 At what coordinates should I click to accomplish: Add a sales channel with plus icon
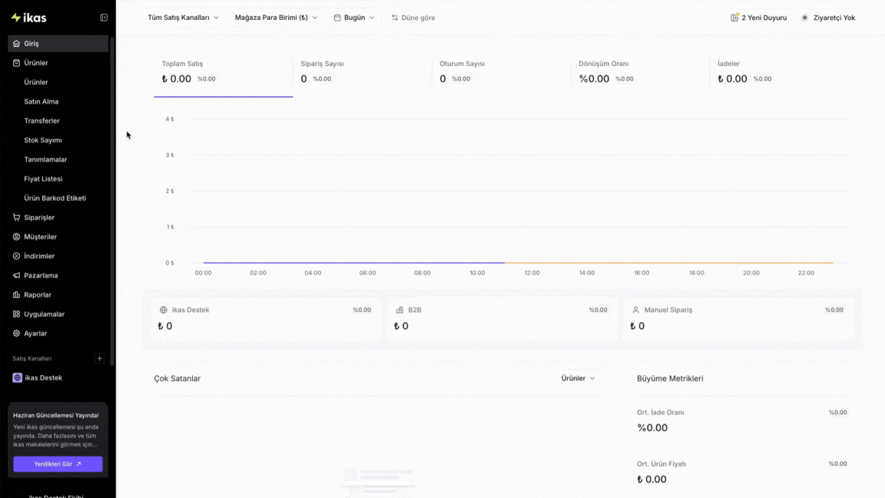(99, 359)
